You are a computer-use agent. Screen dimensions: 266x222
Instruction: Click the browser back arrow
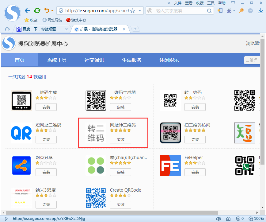tap(27, 11)
